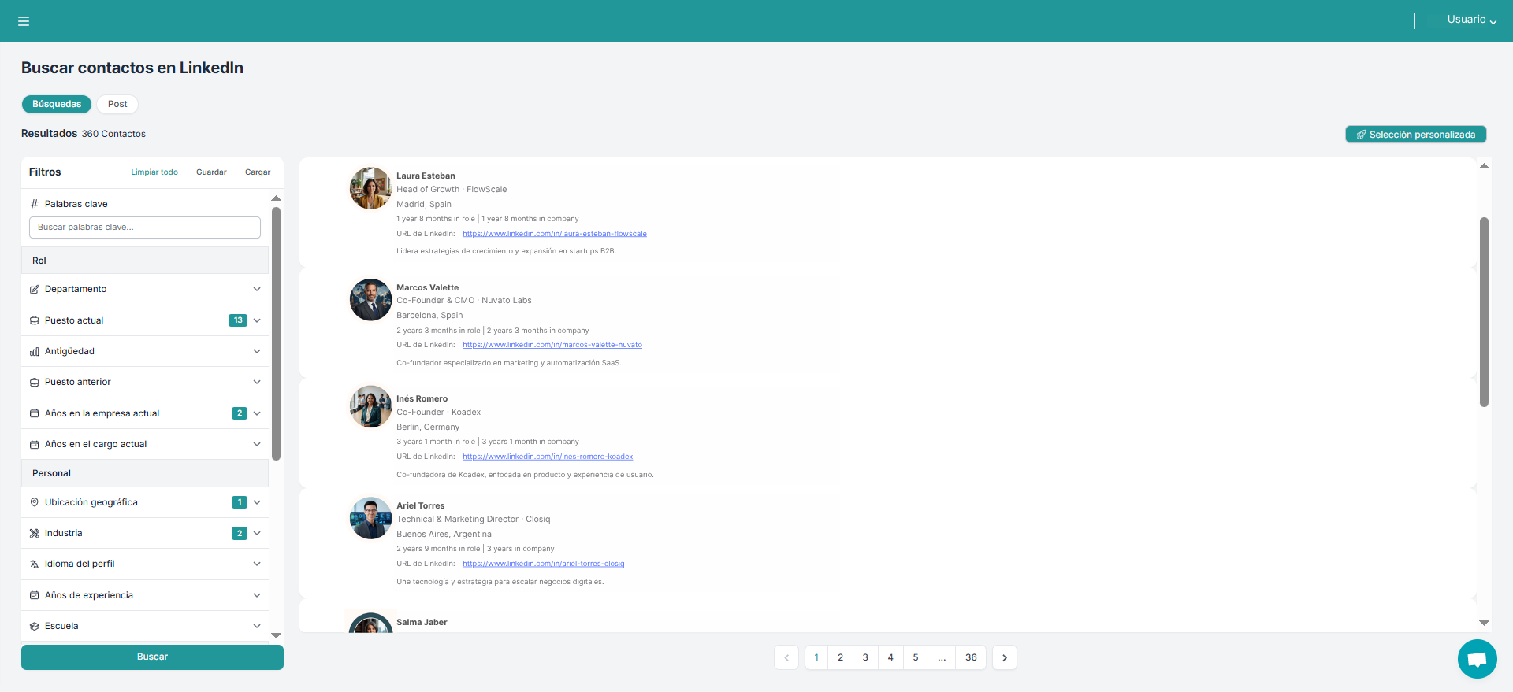Open the Usuario account dropdown
This screenshot has width=1513, height=692.
[1471, 20]
